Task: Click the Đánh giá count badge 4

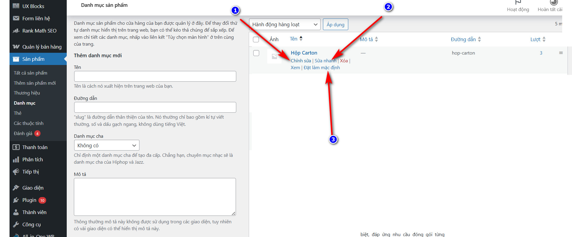Action: [37, 134]
